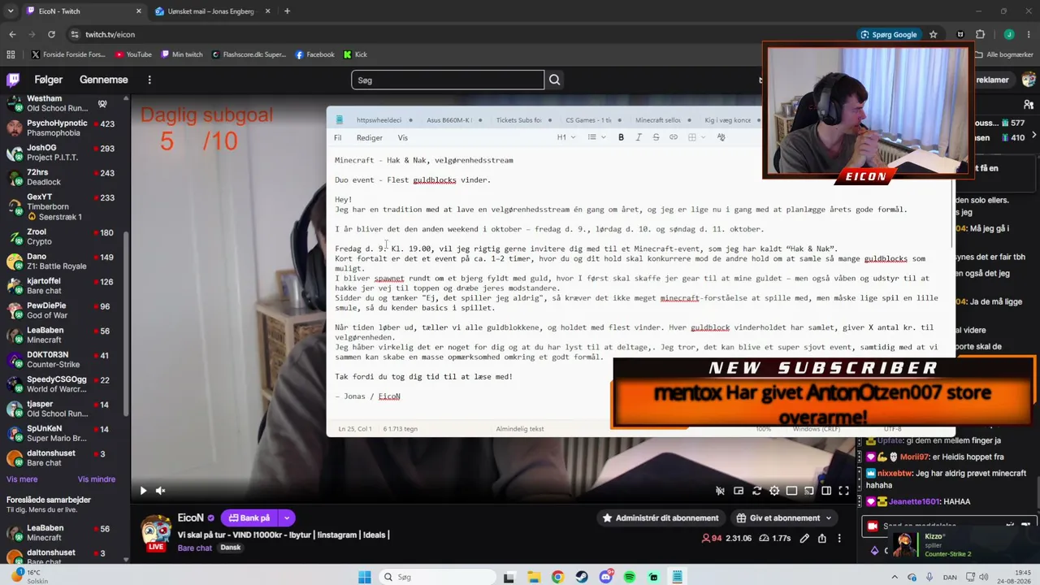
Task: Open Flashscore bookmark
Action: (249, 54)
